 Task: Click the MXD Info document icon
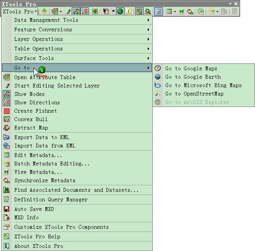(x=6, y=217)
